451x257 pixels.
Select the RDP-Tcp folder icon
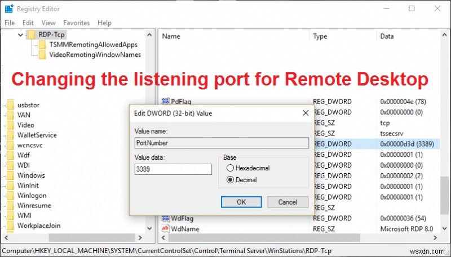pos(32,35)
